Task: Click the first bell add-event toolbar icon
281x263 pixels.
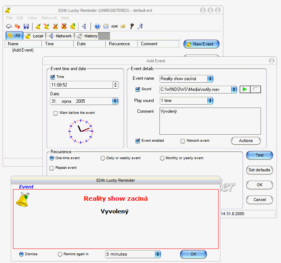Action: tap(38, 26)
